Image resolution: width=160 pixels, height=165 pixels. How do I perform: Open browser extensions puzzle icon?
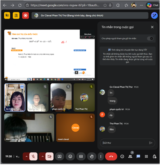118,5
